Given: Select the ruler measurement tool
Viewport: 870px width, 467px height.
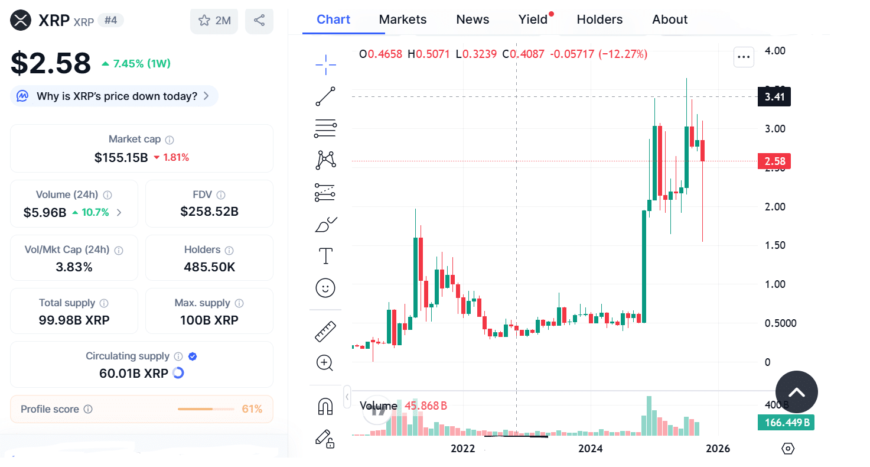Looking at the screenshot, I should pos(325,330).
